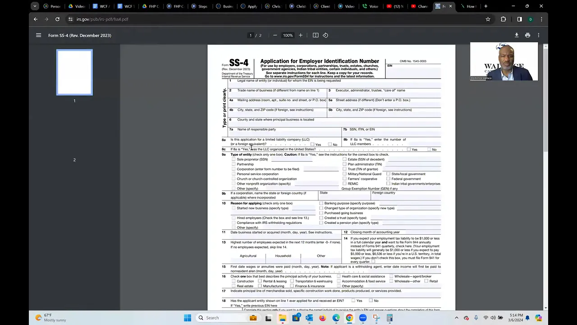This screenshot has width=577, height=325.
Task: Check the Sole proprietor (SSN) box
Action: [x=234, y=159]
